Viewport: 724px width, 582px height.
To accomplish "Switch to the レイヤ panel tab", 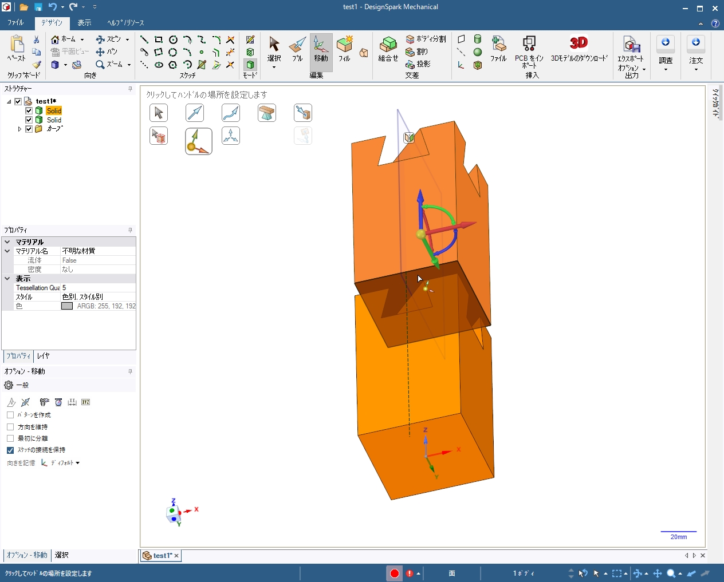I will coord(43,356).
